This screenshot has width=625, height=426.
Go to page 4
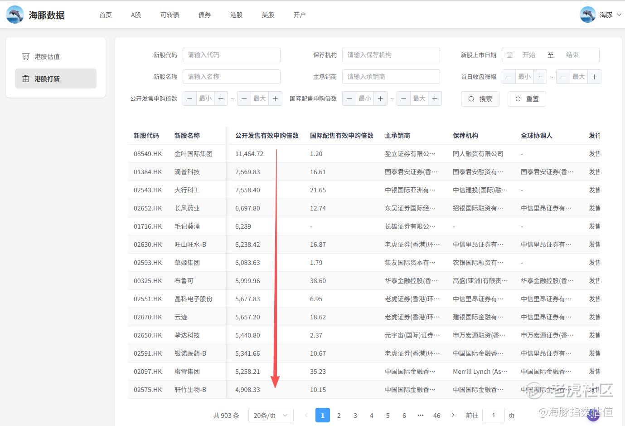coord(372,415)
